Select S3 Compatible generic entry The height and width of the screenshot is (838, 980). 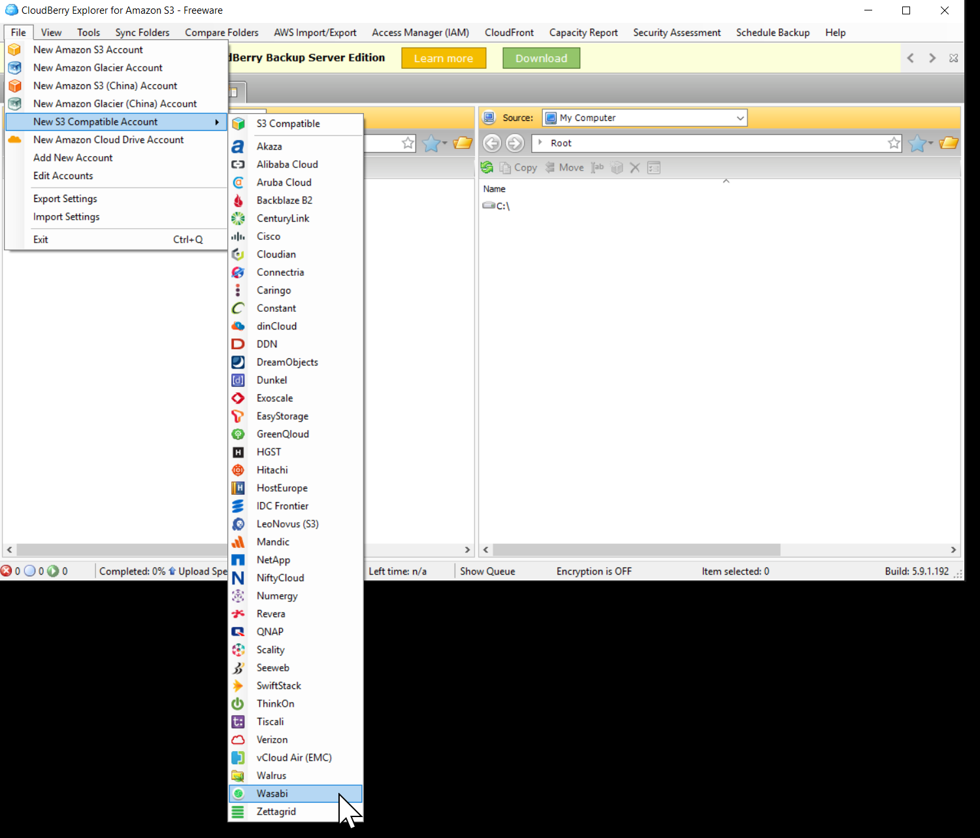coord(296,124)
